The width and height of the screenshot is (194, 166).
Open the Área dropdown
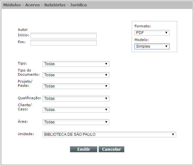pos(76,122)
